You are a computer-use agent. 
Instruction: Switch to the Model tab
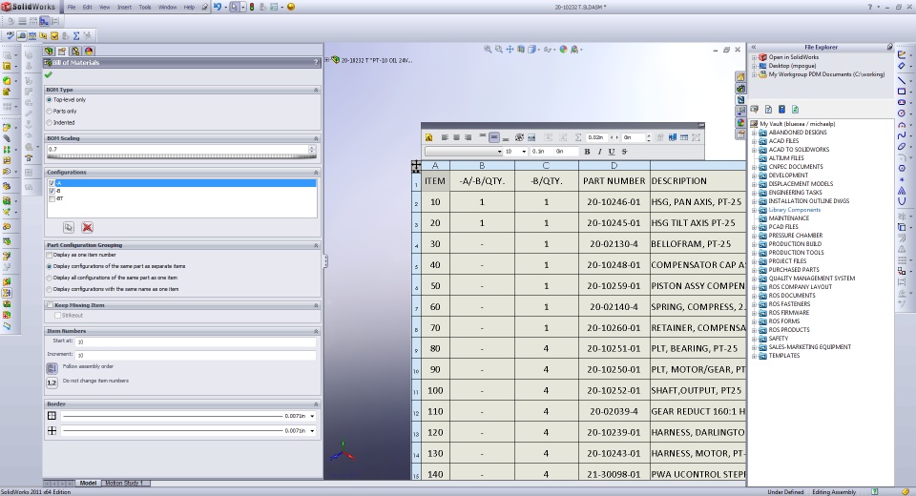[88, 484]
